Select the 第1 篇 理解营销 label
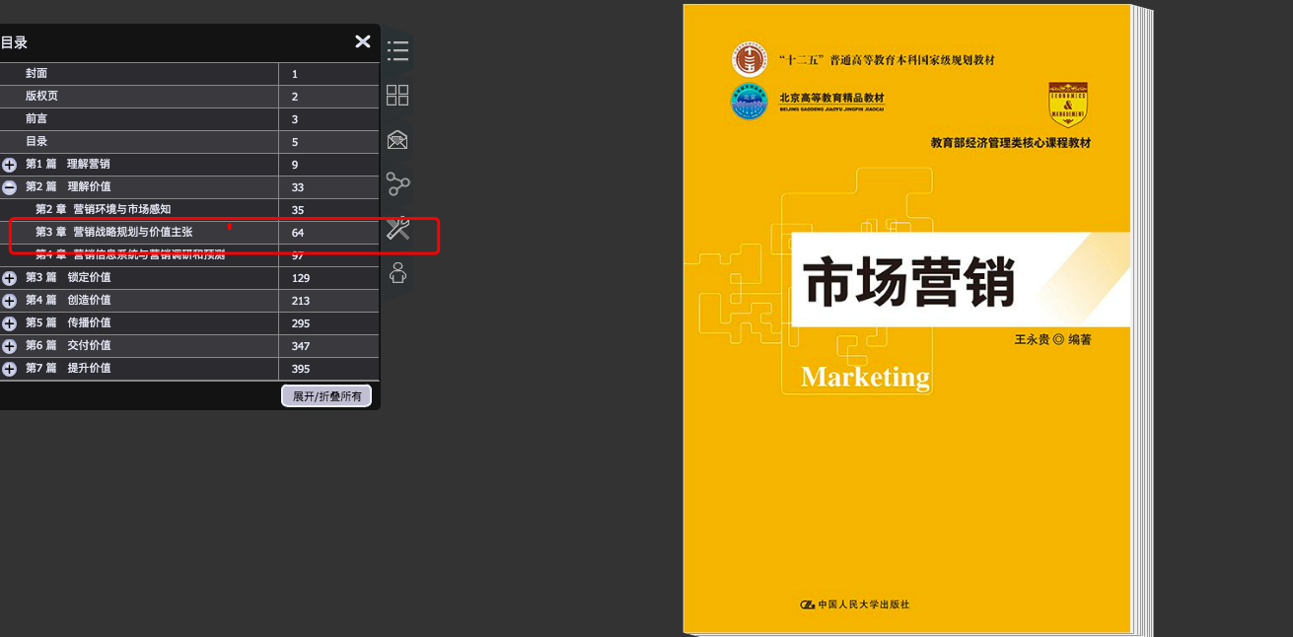 [x=68, y=164]
